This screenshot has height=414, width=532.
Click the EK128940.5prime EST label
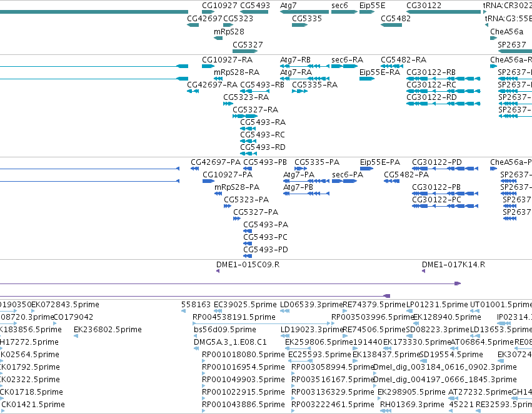[447, 317]
